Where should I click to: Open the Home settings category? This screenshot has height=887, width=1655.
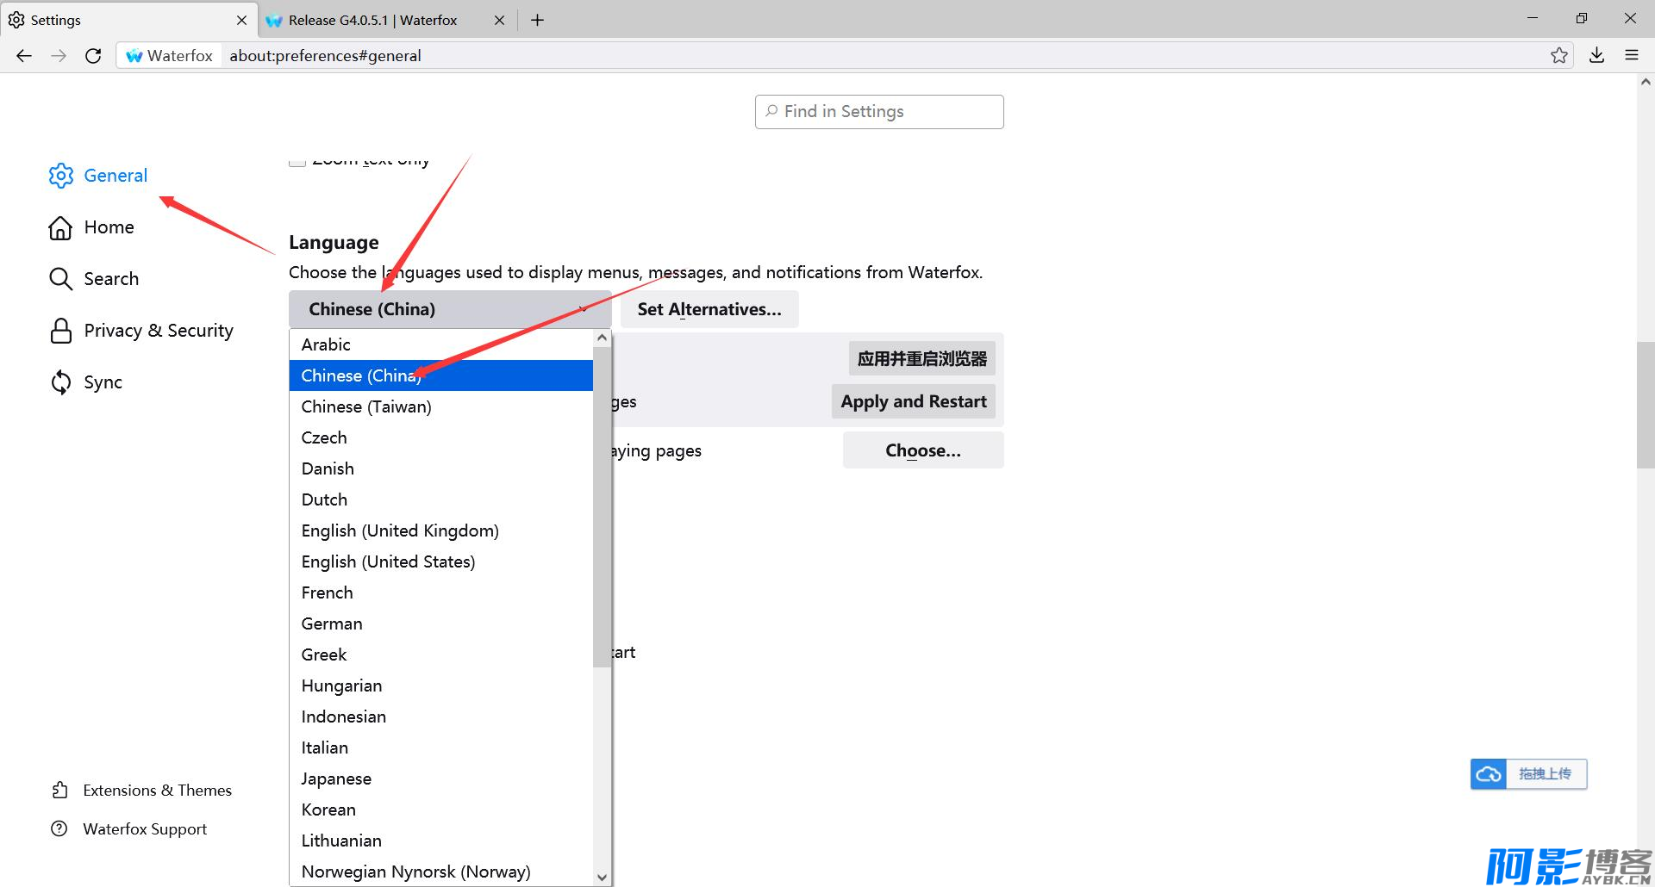[92, 227]
